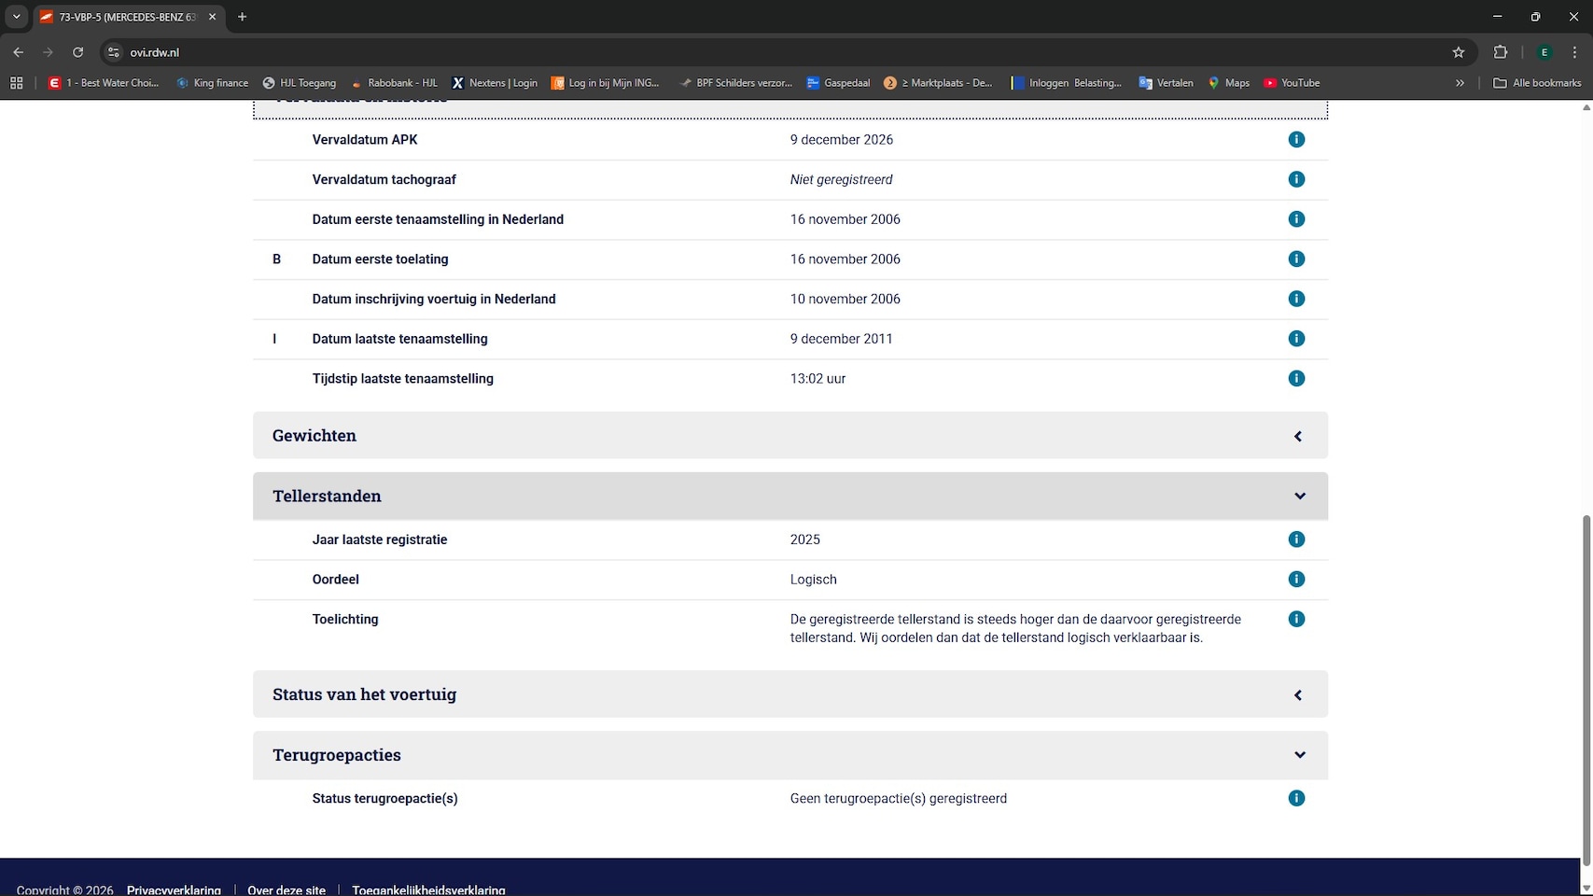Open info icon for Jaar laatste registratie

[x=1295, y=539]
